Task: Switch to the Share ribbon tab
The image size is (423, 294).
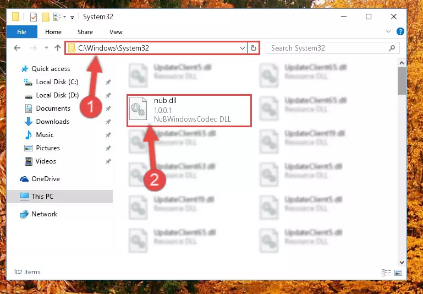Action: tap(85, 32)
